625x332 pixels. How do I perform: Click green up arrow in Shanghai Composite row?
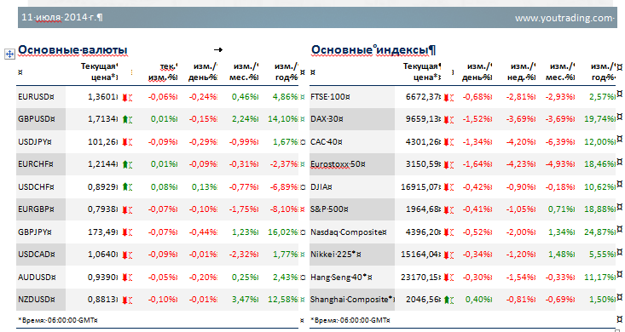[447, 300]
